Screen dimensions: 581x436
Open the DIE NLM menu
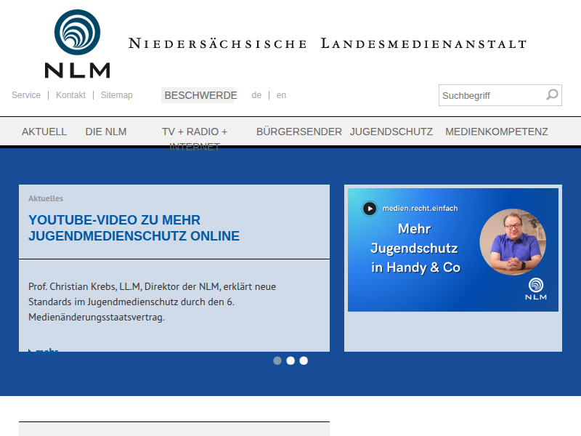[106, 132]
